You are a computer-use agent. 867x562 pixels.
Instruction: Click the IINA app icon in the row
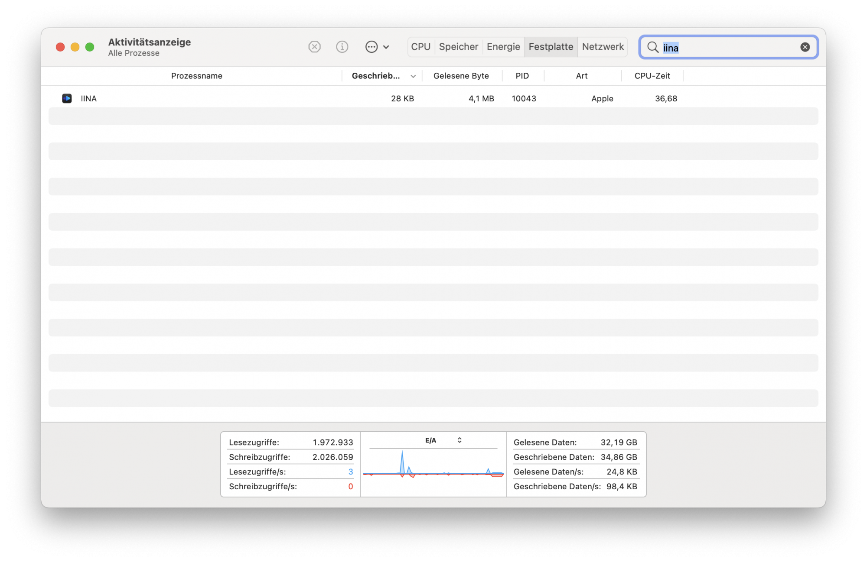(x=67, y=99)
